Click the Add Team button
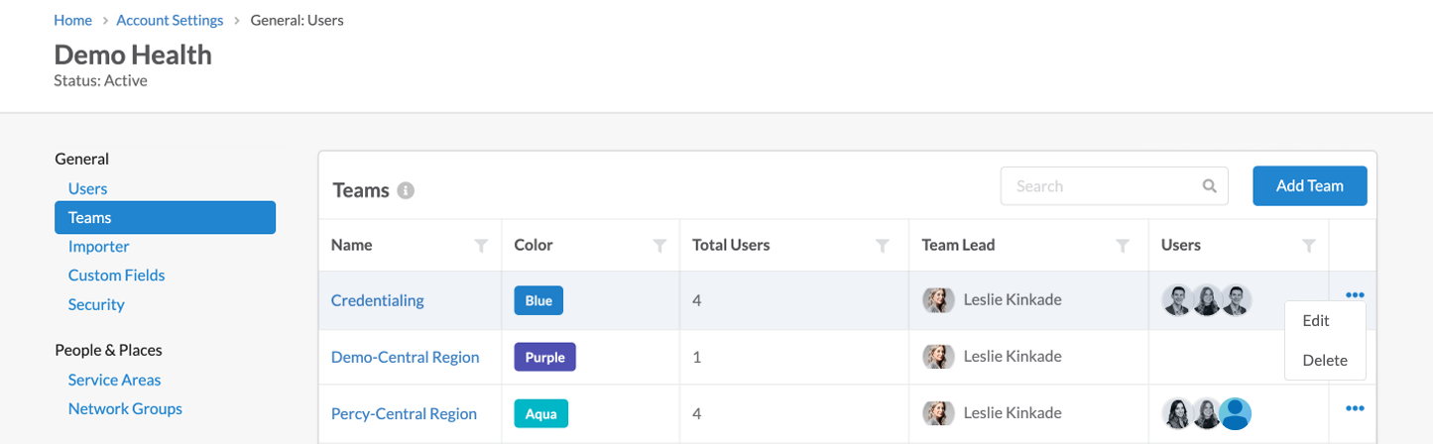The image size is (1433, 444). click(x=1310, y=185)
